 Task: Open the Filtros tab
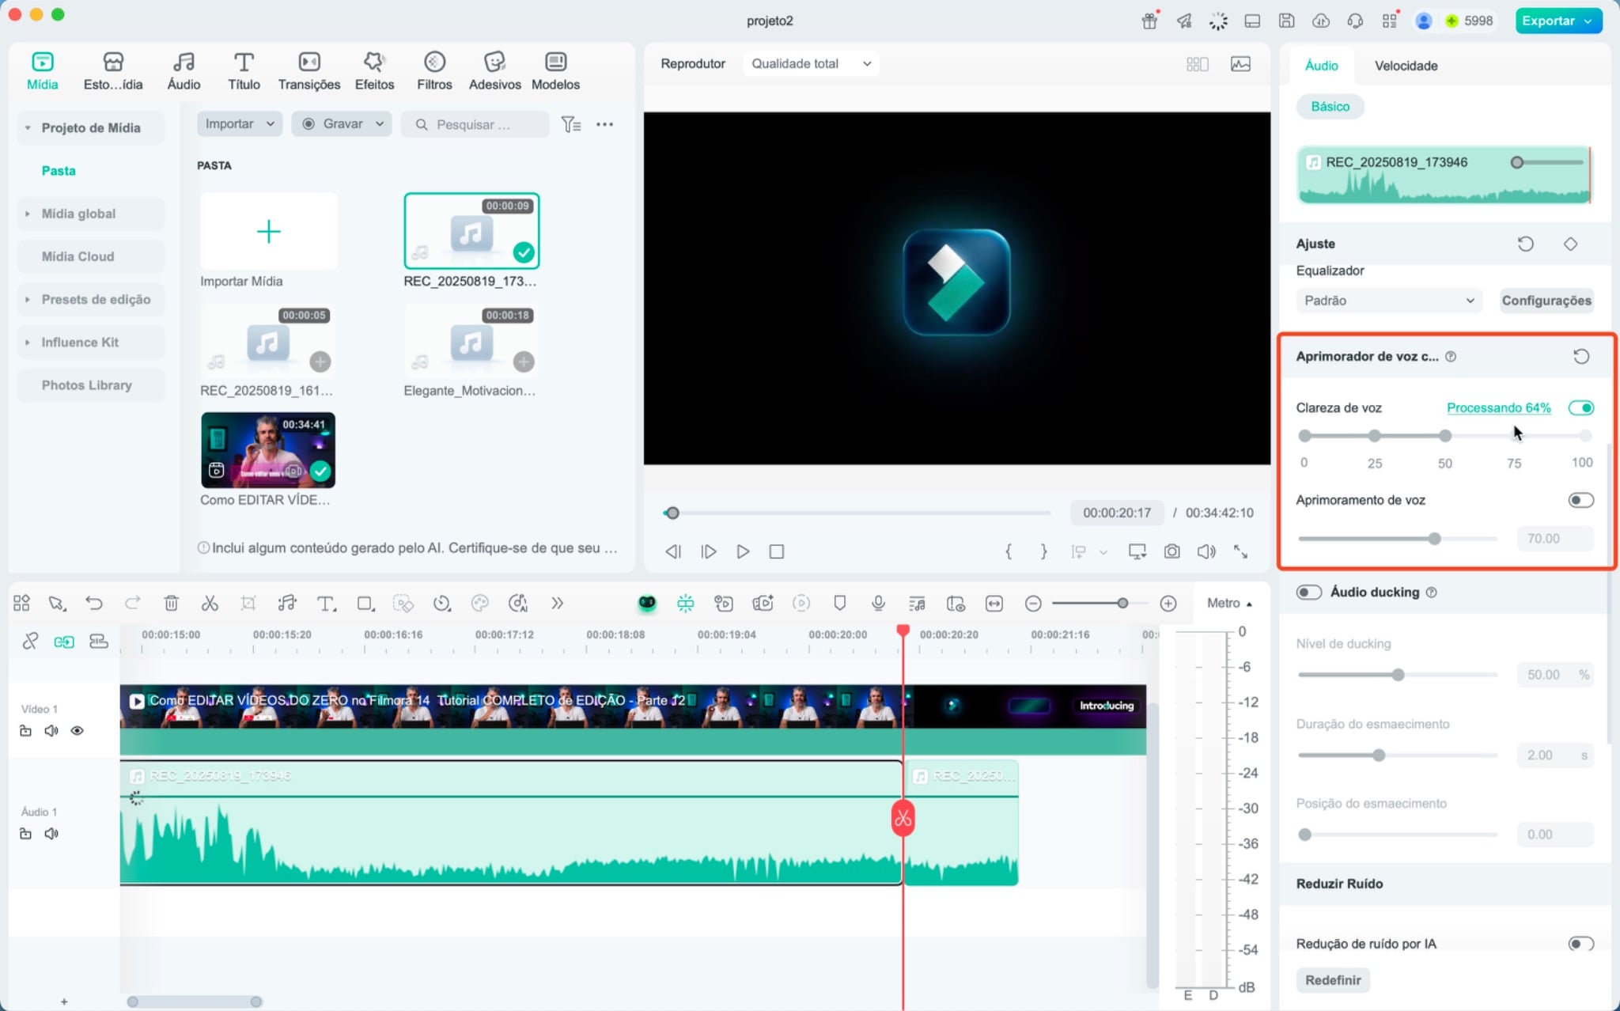pos(434,70)
